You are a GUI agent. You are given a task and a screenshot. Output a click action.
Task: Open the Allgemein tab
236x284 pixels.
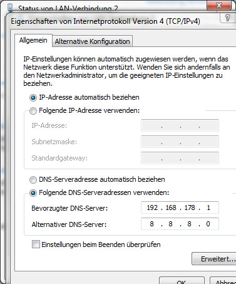[x=33, y=40]
